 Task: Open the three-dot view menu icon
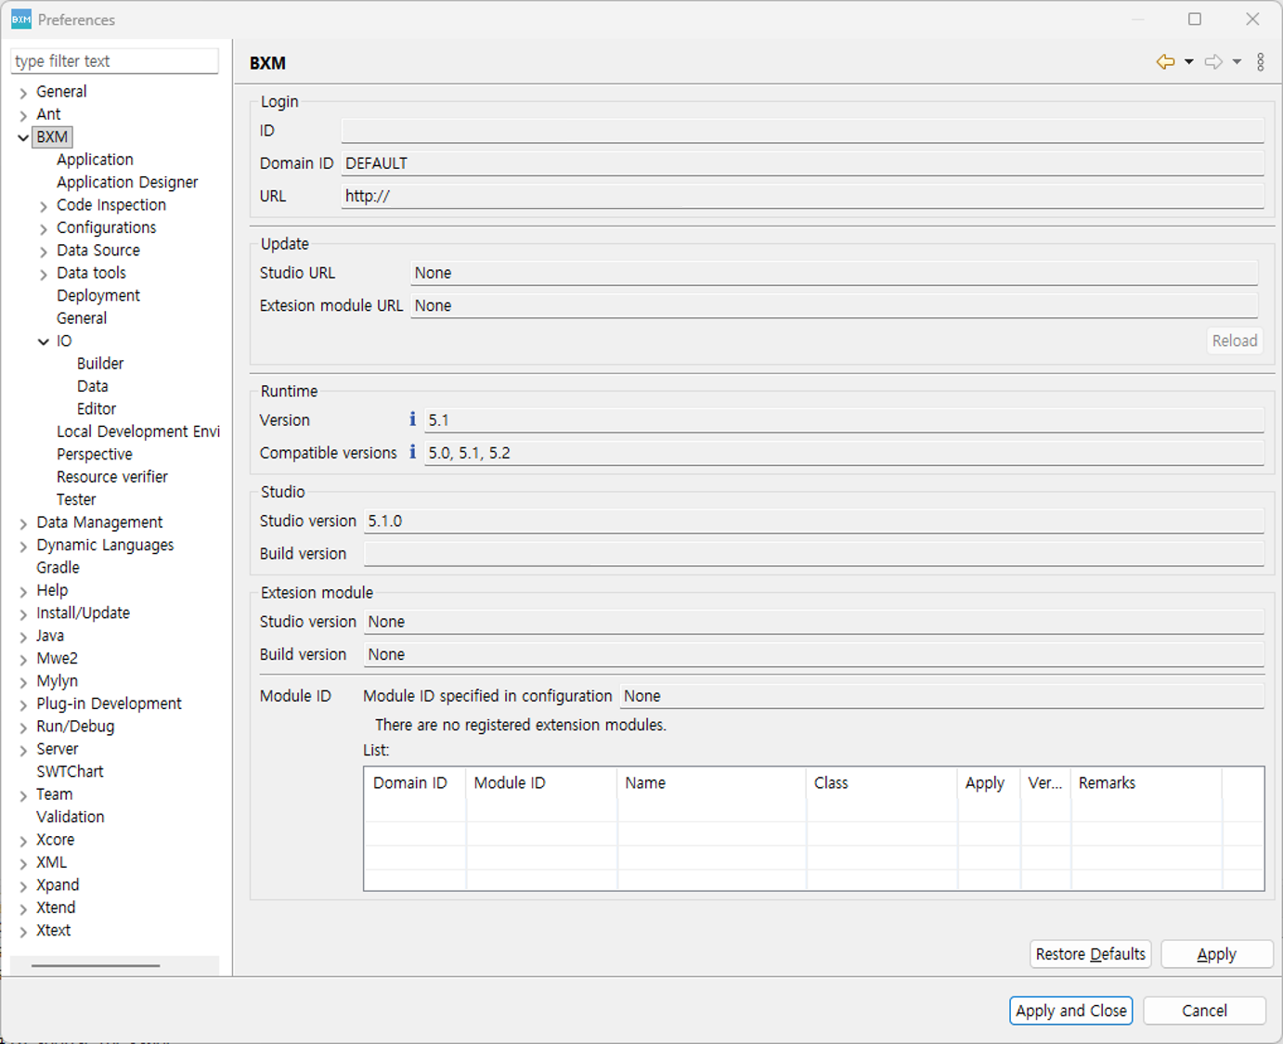click(x=1260, y=62)
